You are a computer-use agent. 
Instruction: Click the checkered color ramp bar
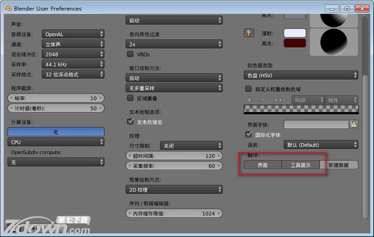[301, 109]
